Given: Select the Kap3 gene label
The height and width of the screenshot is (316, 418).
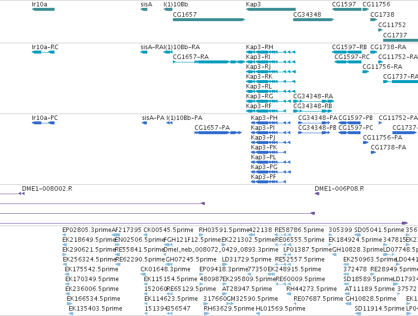Looking at the screenshot, I should point(253,4).
